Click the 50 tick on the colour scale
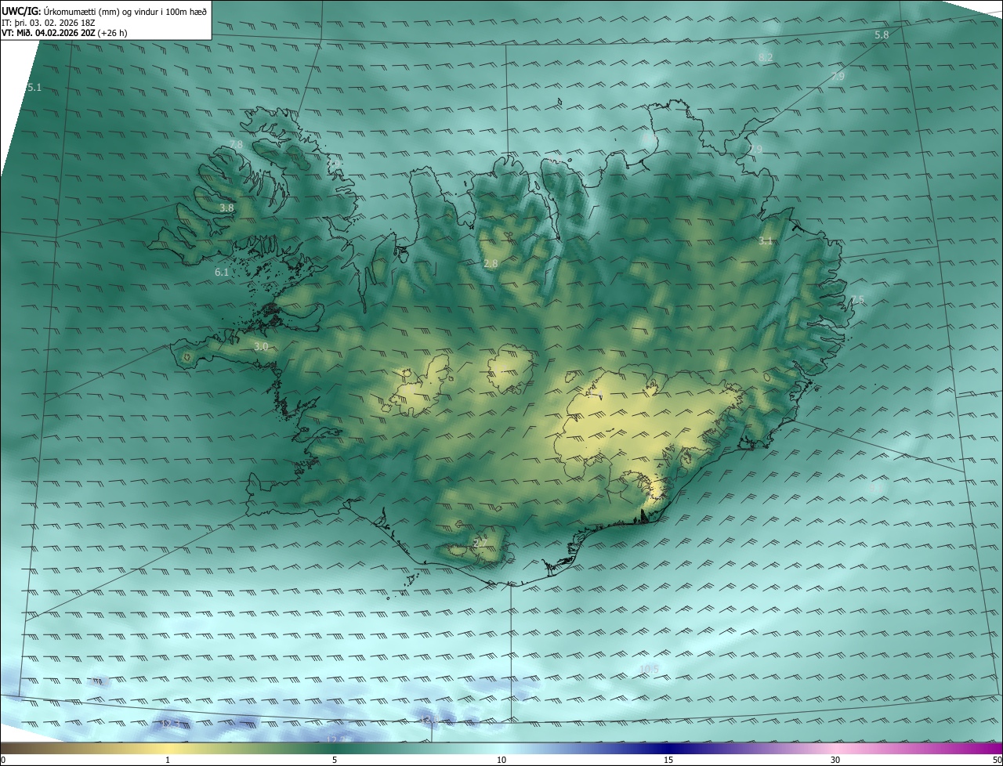Screen dimensions: 1003x766 [x=997, y=760]
